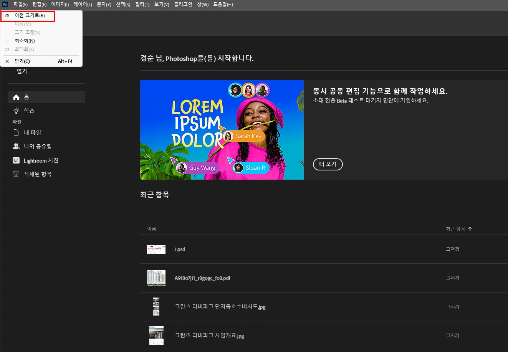Image resolution: width=508 pixels, height=352 pixels.
Task: Open the 선택(S) menu
Action: (123, 5)
